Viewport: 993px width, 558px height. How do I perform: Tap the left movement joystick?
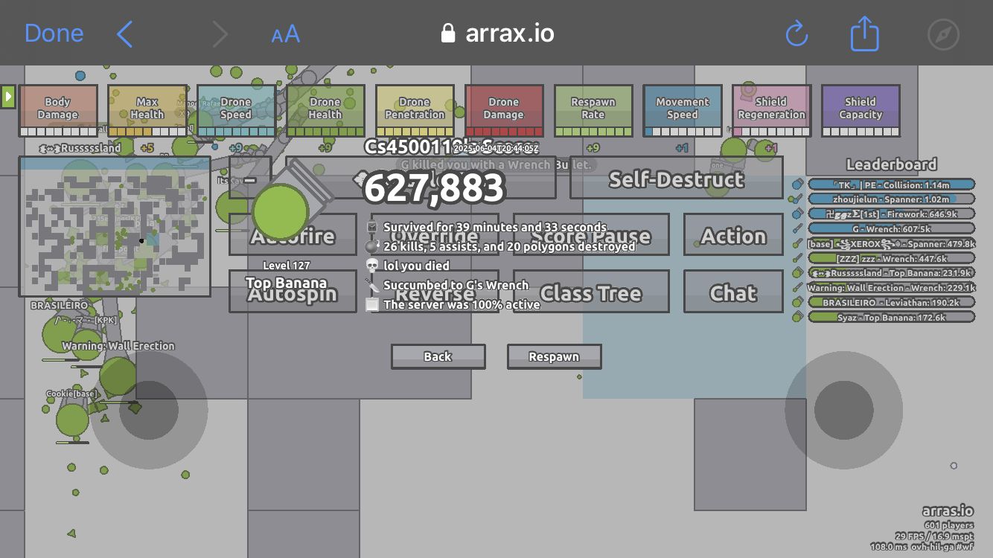pos(149,410)
